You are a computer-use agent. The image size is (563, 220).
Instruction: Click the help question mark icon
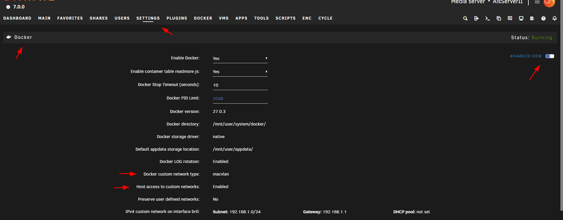[x=543, y=19]
